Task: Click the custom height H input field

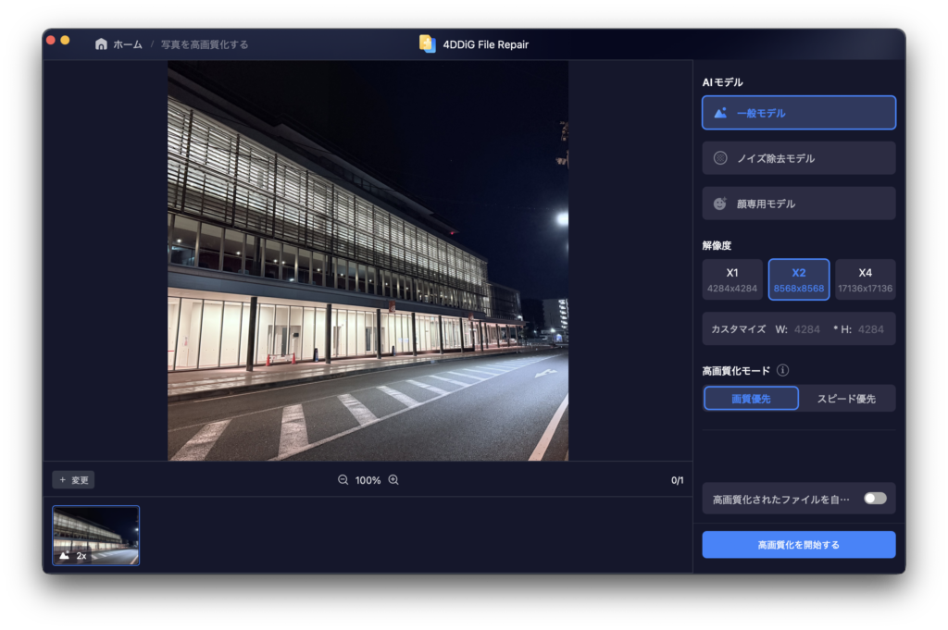Action: pos(870,329)
